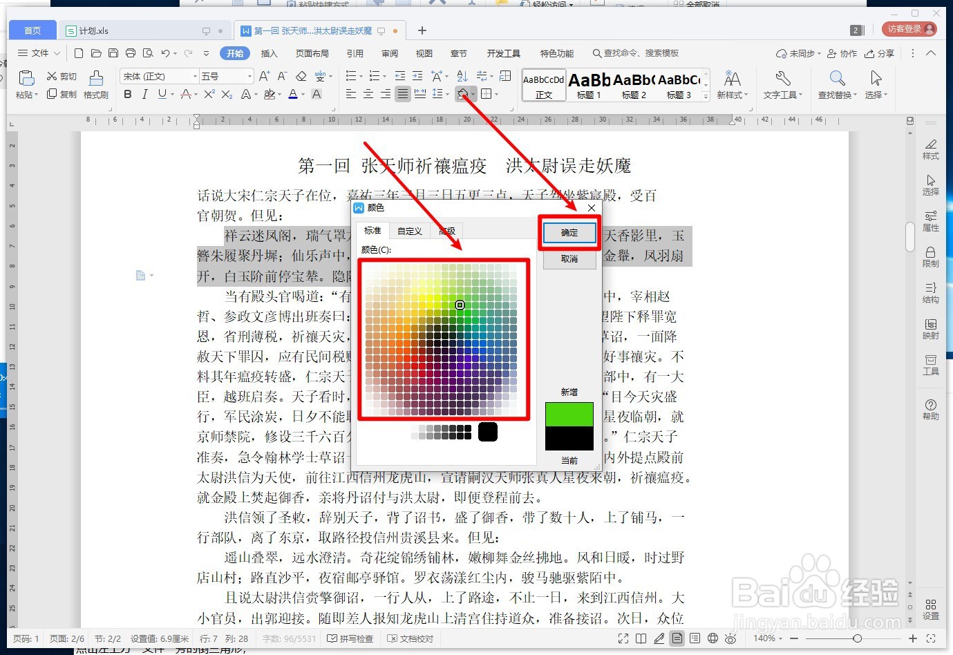Open the 结构 panel in the right sidebar
Image resolution: width=953 pixels, height=655 pixels.
tap(930, 293)
